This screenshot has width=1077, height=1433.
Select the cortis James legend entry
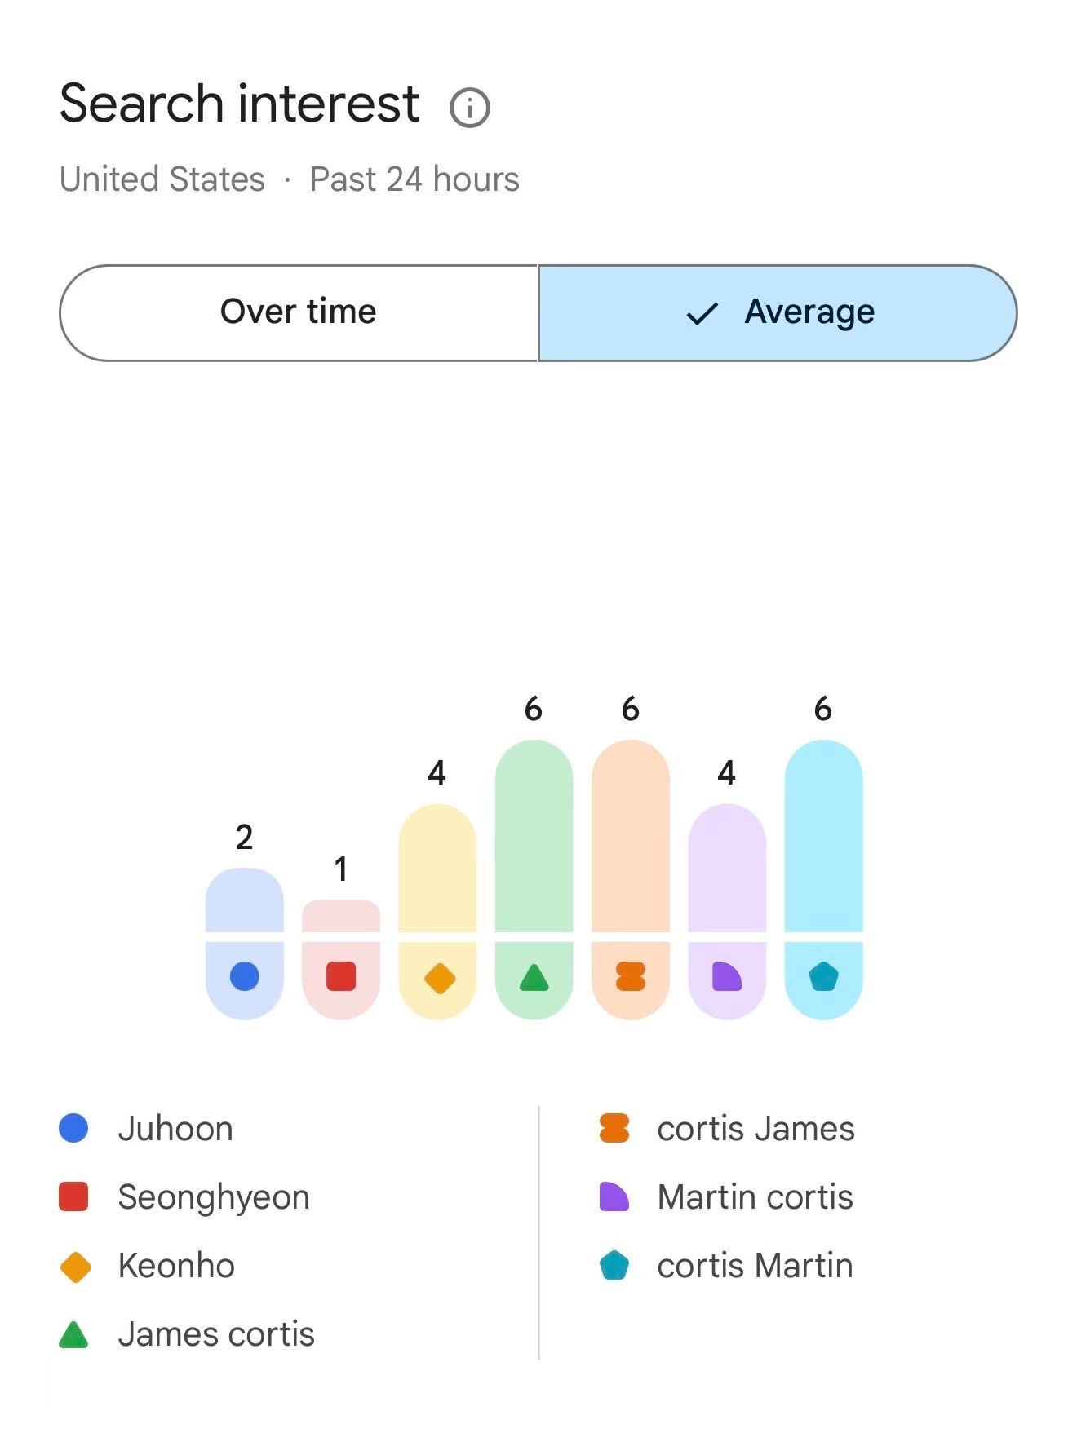click(x=727, y=1129)
